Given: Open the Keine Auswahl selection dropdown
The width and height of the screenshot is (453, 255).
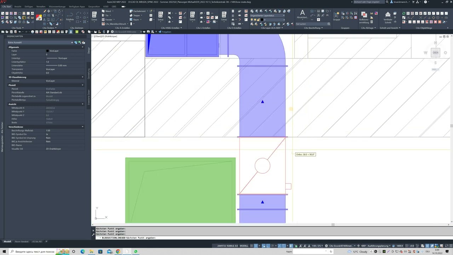Looking at the screenshot, I should pyautogui.click(x=40, y=42).
